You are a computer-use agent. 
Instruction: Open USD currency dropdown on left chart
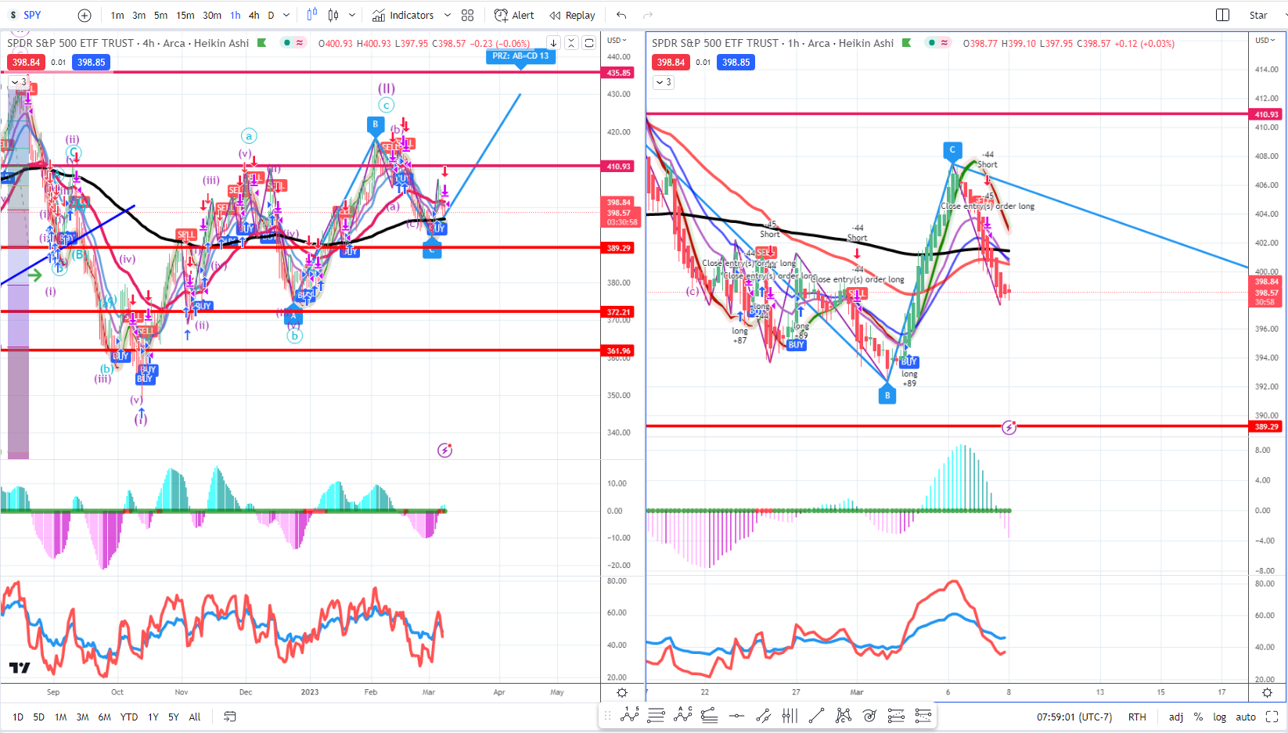click(x=617, y=40)
